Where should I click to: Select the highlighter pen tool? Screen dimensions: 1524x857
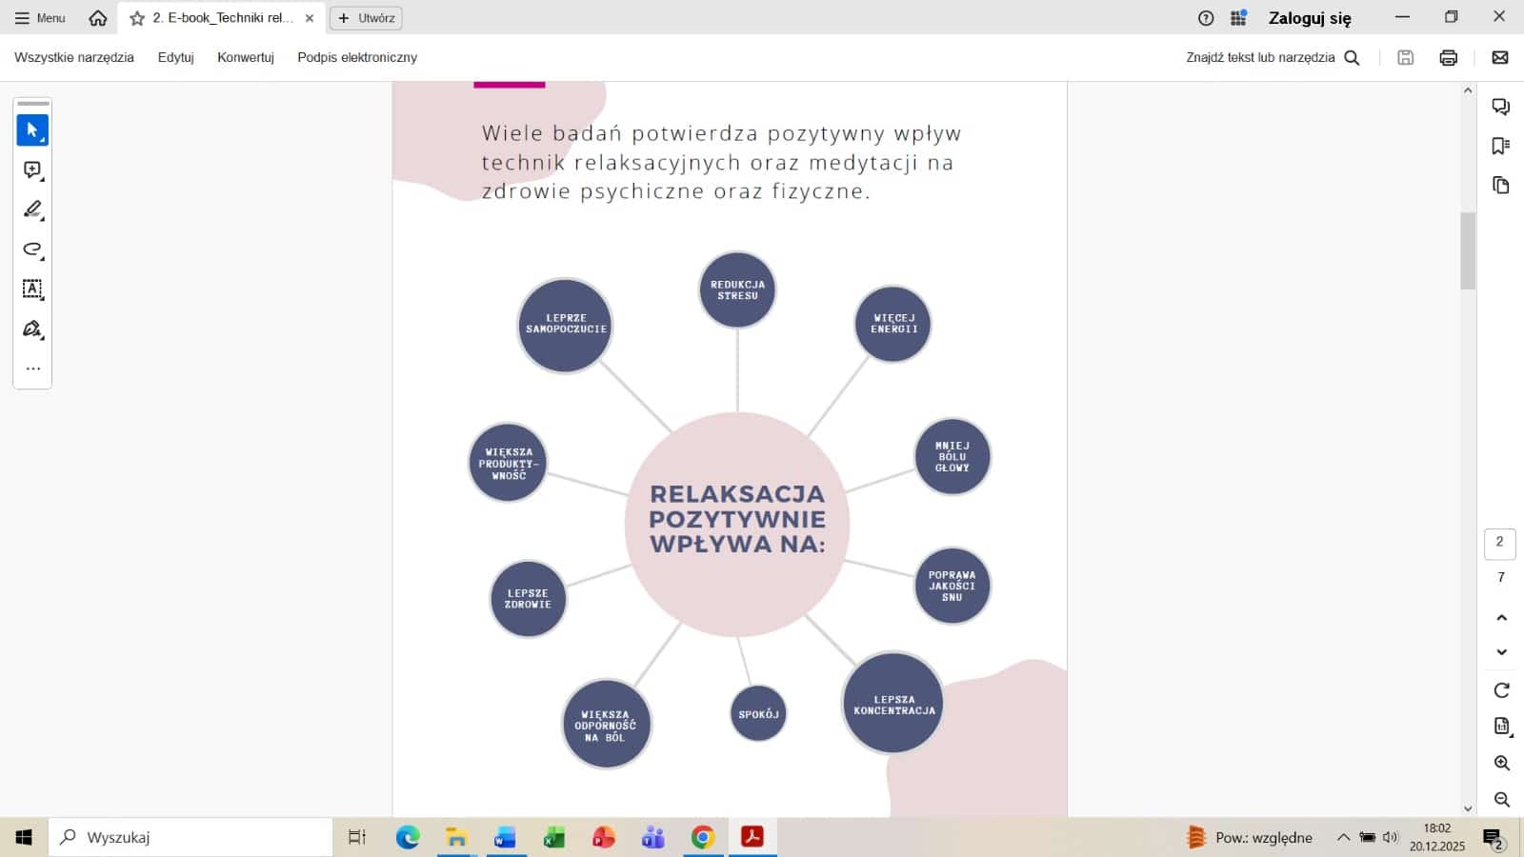click(32, 209)
